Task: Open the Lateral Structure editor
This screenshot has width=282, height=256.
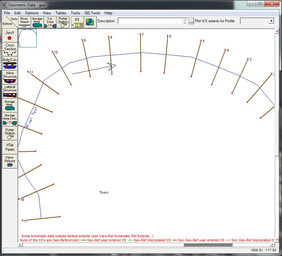Action: click(x=10, y=90)
